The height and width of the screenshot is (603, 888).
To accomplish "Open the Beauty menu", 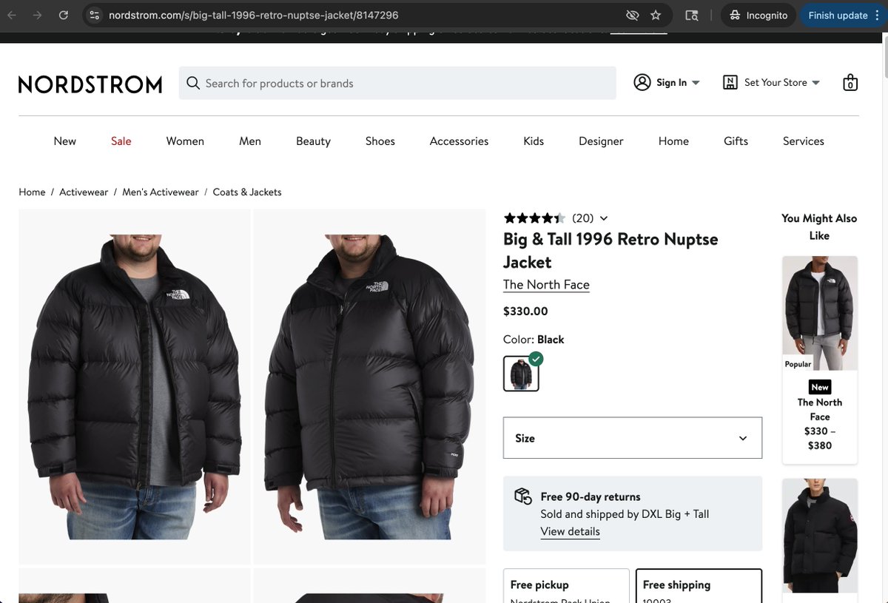I will pyautogui.click(x=313, y=141).
